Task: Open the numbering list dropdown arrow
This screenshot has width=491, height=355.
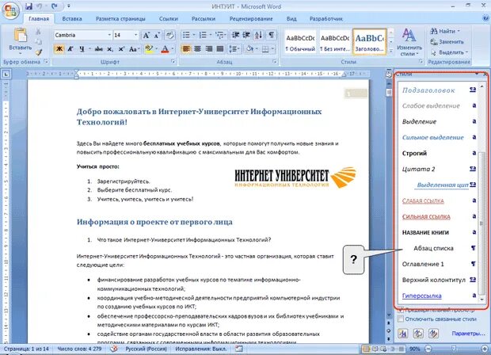Action: [x=211, y=35]
